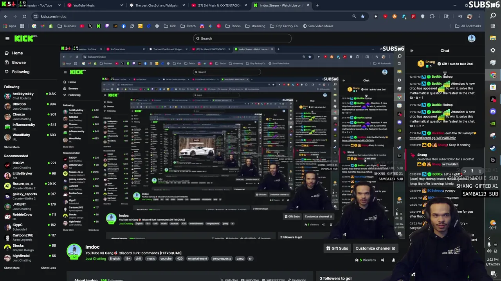Viewport: 501px width, 281px height.
Task: Collapse list with Show Less
Action: tap(49, 268)
